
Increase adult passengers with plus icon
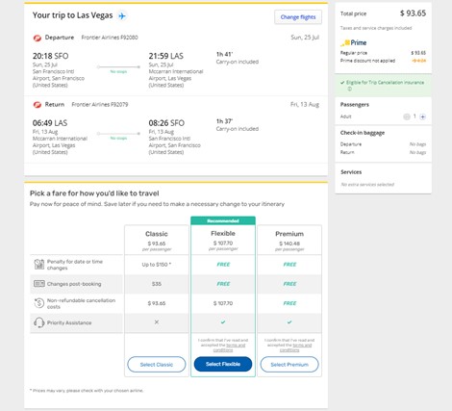(423, 116)
